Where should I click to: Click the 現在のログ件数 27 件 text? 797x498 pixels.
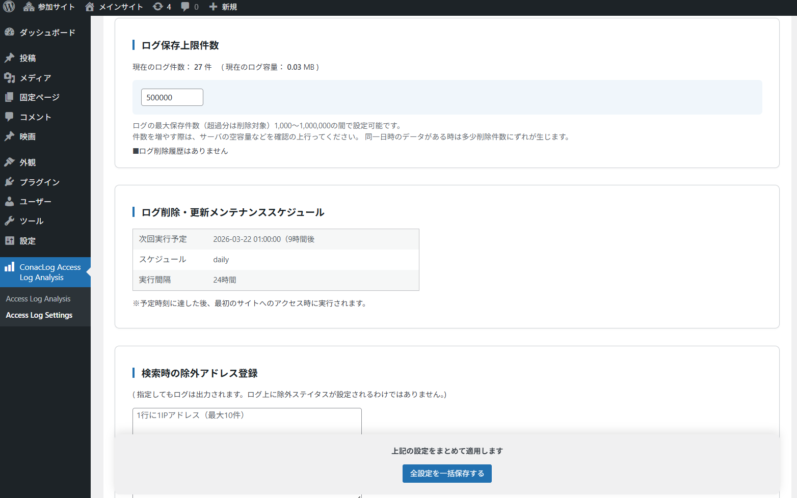(172, 67)
